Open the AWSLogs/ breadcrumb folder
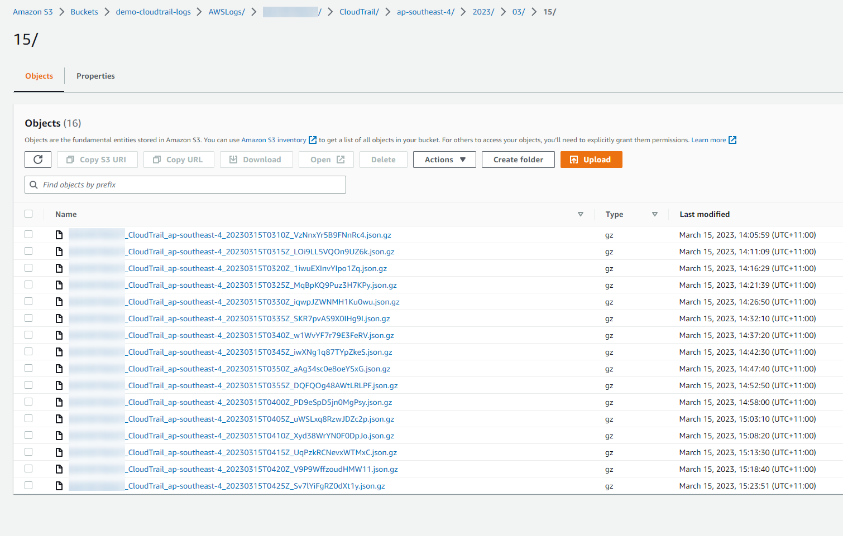The image size is (843, 536). (x=227, y=12)
